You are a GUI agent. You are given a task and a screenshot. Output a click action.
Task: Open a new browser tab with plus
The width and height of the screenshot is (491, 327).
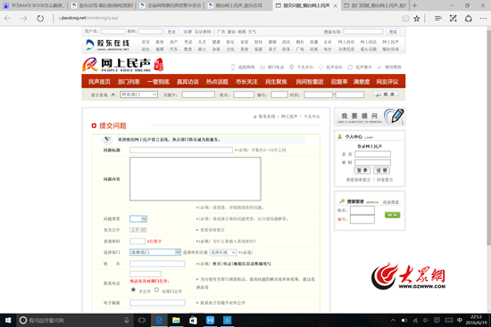(x=414, y=5)
